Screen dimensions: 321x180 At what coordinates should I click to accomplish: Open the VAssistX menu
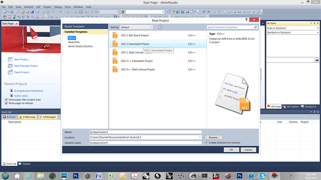coord(28,7)
